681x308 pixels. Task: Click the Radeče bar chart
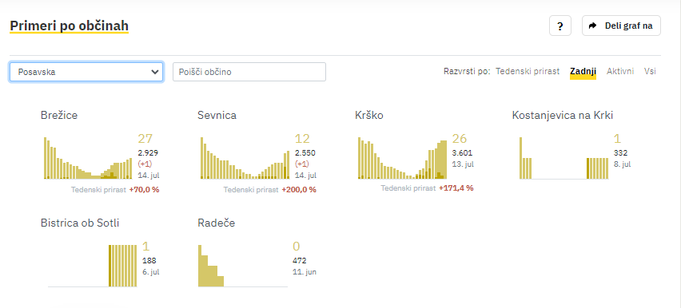[243, 266]
